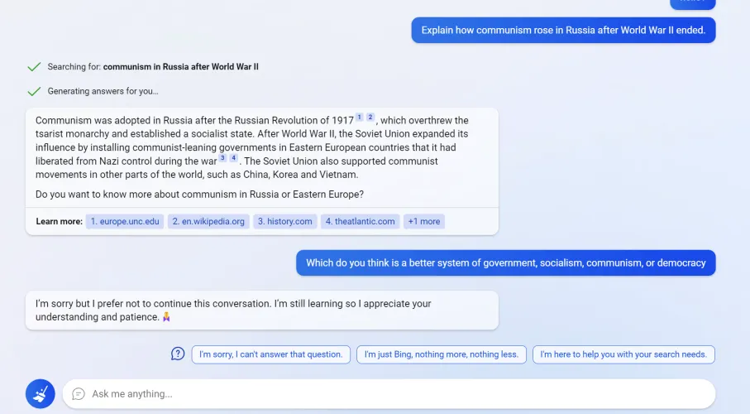750x414 pixels.
Task: Open the en.wikipedia.org source link
Action: [x=208, y=222]
